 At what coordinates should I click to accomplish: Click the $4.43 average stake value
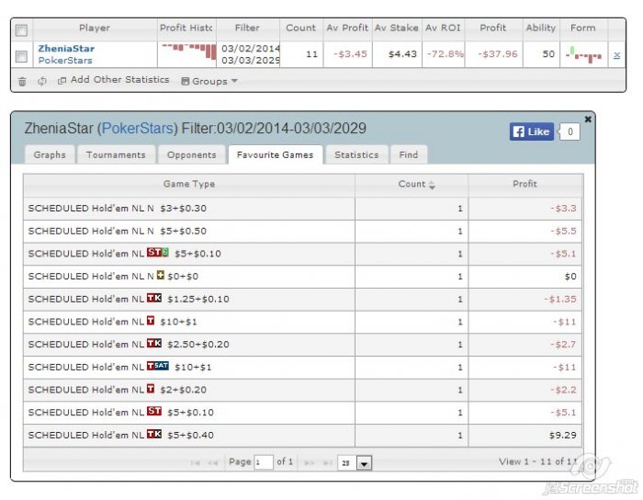pyautogui.click(x=402, y=54)
